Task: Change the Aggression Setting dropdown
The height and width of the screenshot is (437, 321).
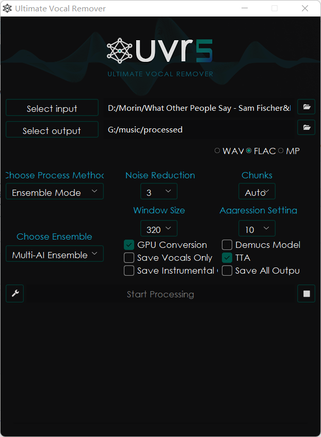Action: tap(256, 228)
